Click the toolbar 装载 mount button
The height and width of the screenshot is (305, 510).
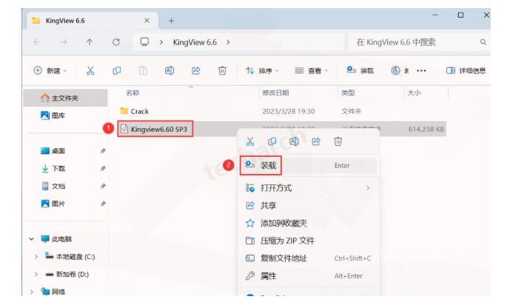[360, 70]
